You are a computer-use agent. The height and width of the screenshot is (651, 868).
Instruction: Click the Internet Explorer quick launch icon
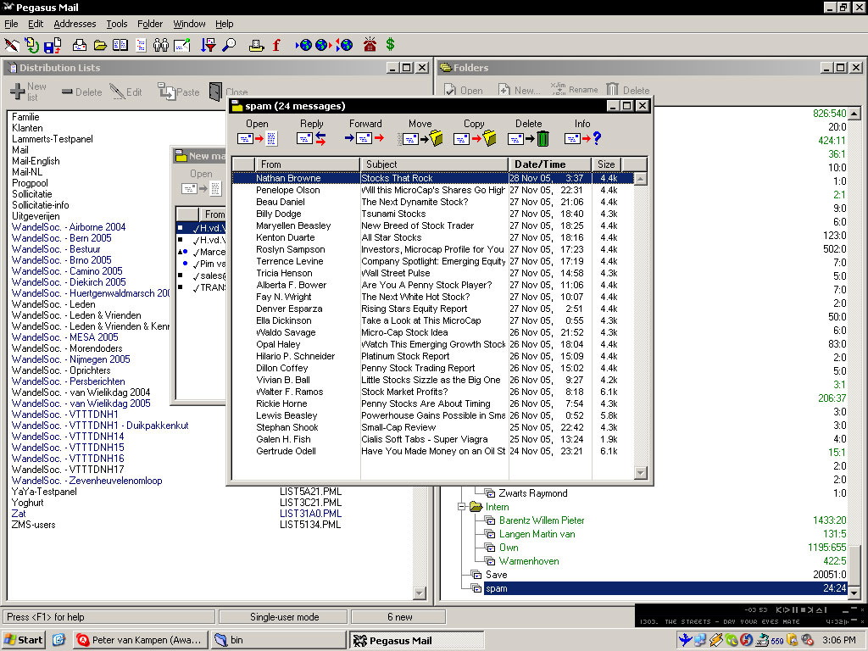(58, 640)
